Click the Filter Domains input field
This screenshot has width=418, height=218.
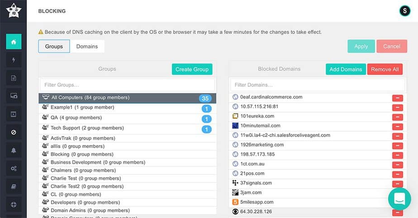coord(317,85)
